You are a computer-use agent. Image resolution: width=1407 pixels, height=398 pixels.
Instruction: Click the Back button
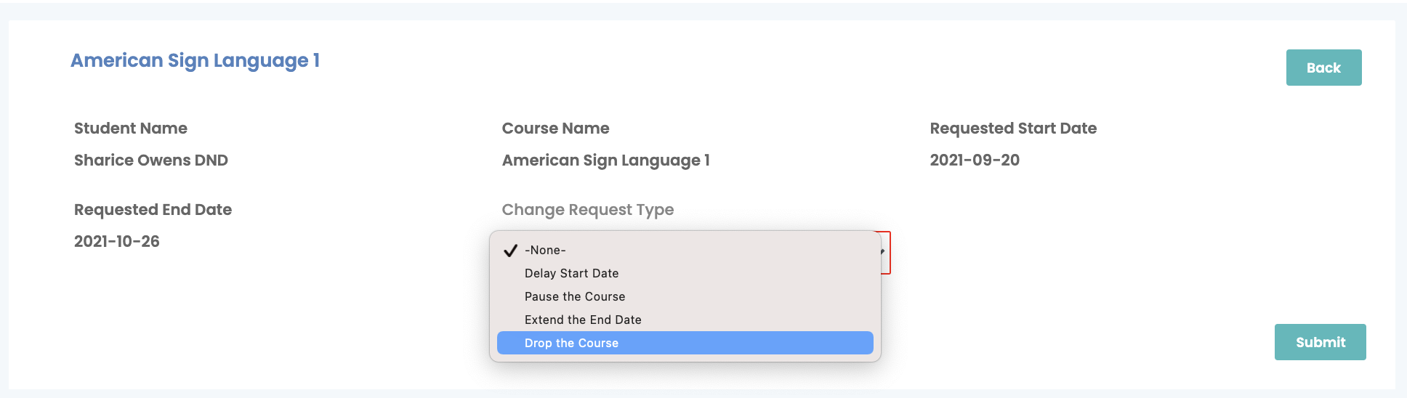[x=1323, y=68]
